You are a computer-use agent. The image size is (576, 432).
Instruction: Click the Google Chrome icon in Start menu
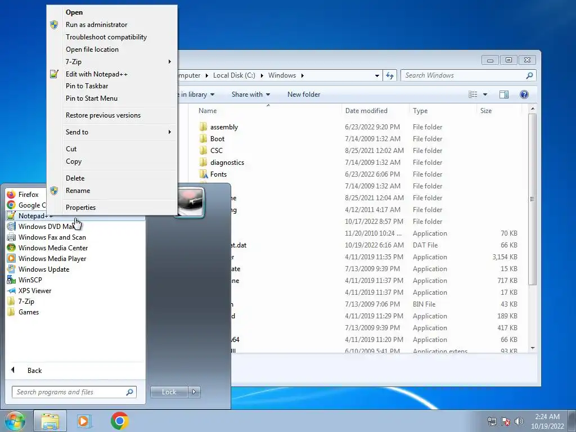click(11, 205)
